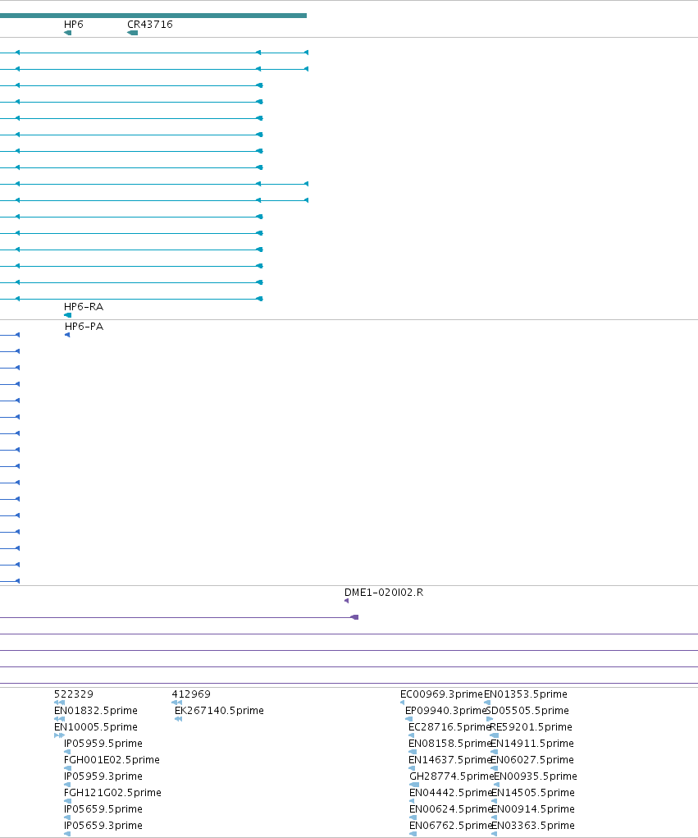Screen dimensions: 698x838
Task: Select the EST labeled 412969
Action: click(191, 694)
